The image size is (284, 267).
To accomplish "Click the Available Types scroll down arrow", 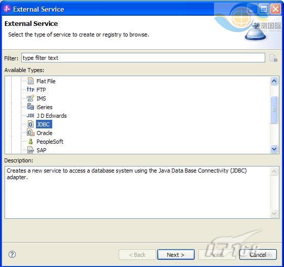I will (x=274, y=149).
